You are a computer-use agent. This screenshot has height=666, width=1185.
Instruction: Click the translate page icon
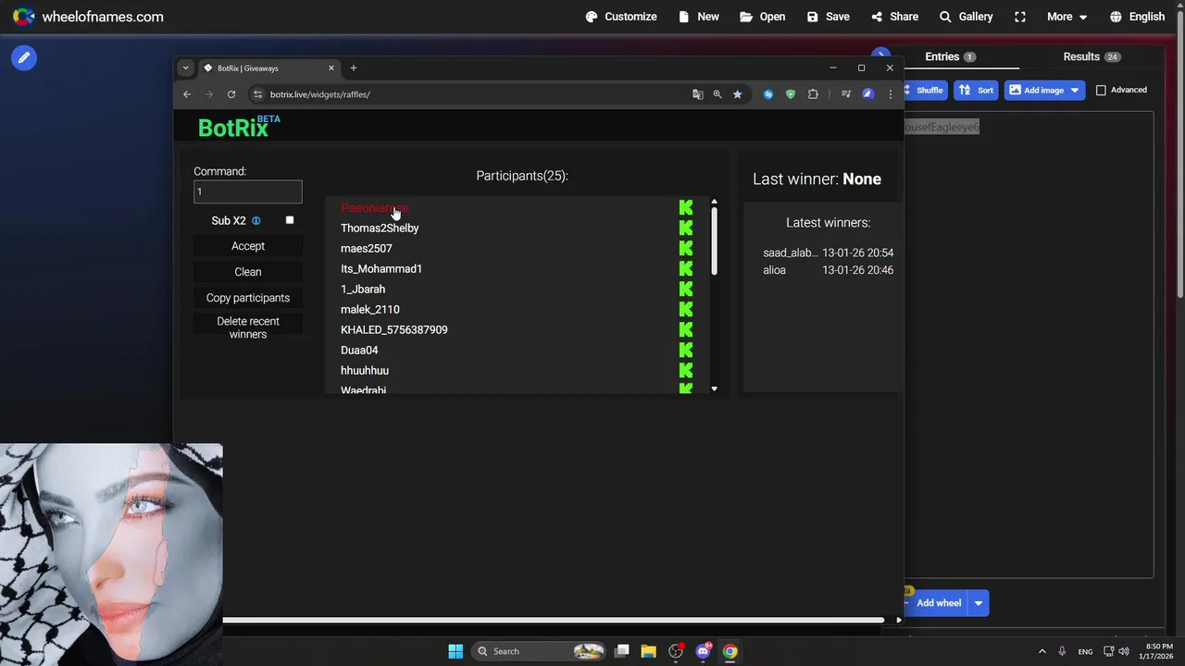click(697, 94)
